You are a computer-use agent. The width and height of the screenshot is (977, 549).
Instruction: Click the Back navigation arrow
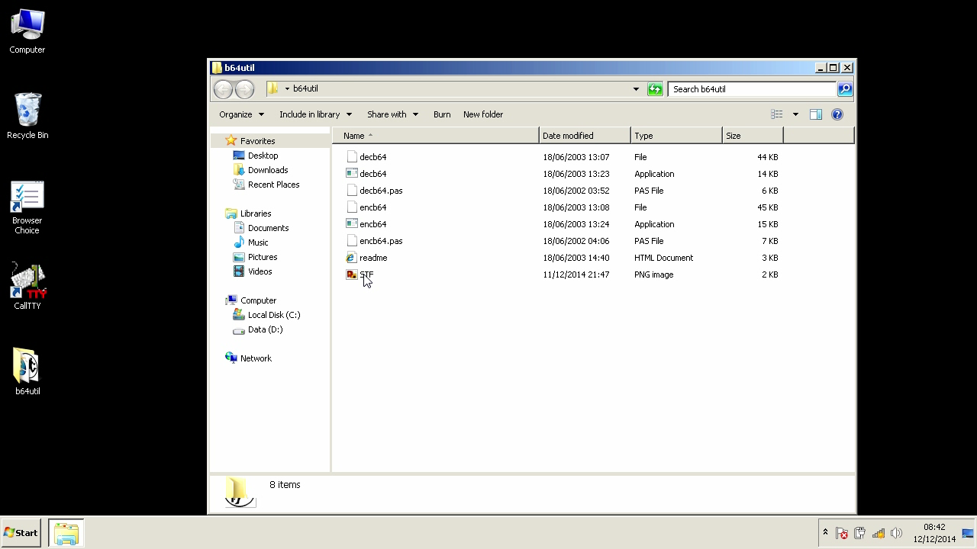223,89
